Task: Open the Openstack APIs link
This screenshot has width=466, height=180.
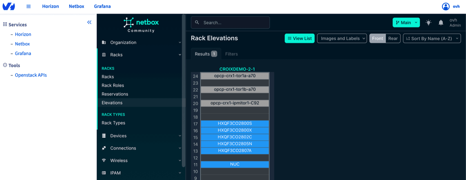Action: [x=31, y=75]
